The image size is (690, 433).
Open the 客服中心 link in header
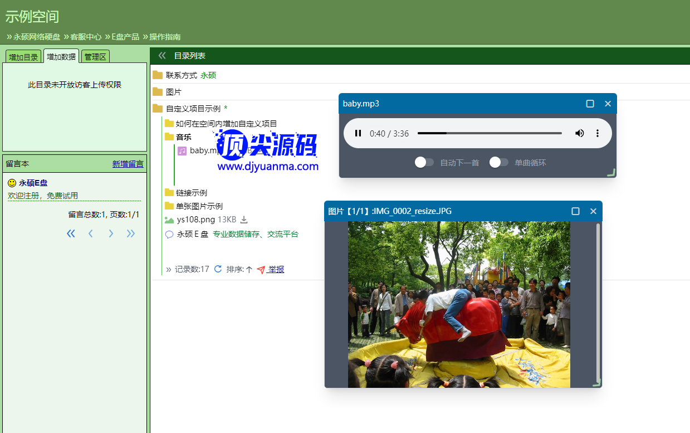click(x=86, y=37)
